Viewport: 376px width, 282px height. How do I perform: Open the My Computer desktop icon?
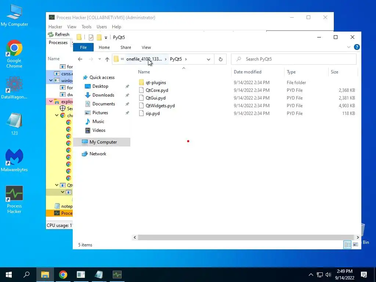click(14, 15)
